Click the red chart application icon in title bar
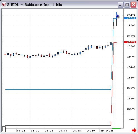Image resolution: width=138 pixels, height=134 pixels. pyautogui.click(x=4, y=5)
